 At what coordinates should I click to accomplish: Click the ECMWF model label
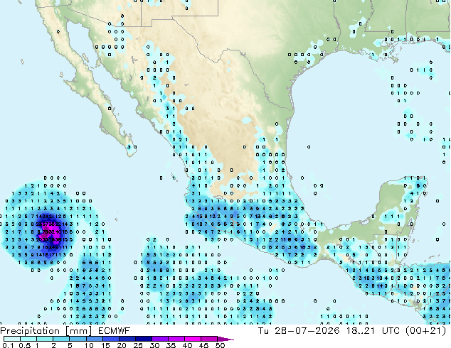(x=115, y=331)
